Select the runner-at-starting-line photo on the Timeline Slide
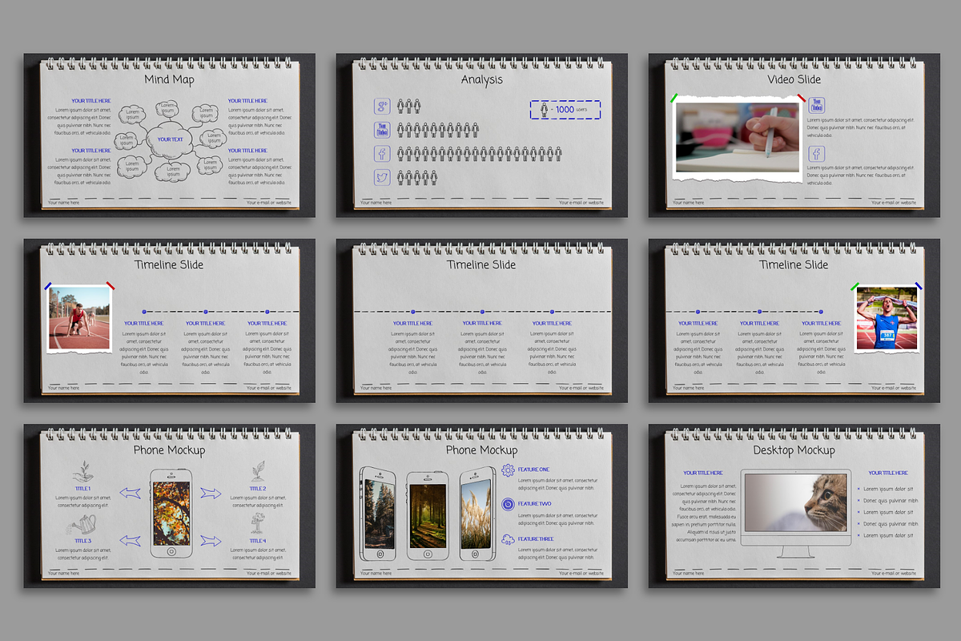Viewport: 961px width, 641px height. point(79,318)
